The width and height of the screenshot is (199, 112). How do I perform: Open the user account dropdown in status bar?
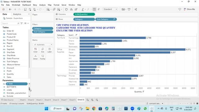click(155, 104)
